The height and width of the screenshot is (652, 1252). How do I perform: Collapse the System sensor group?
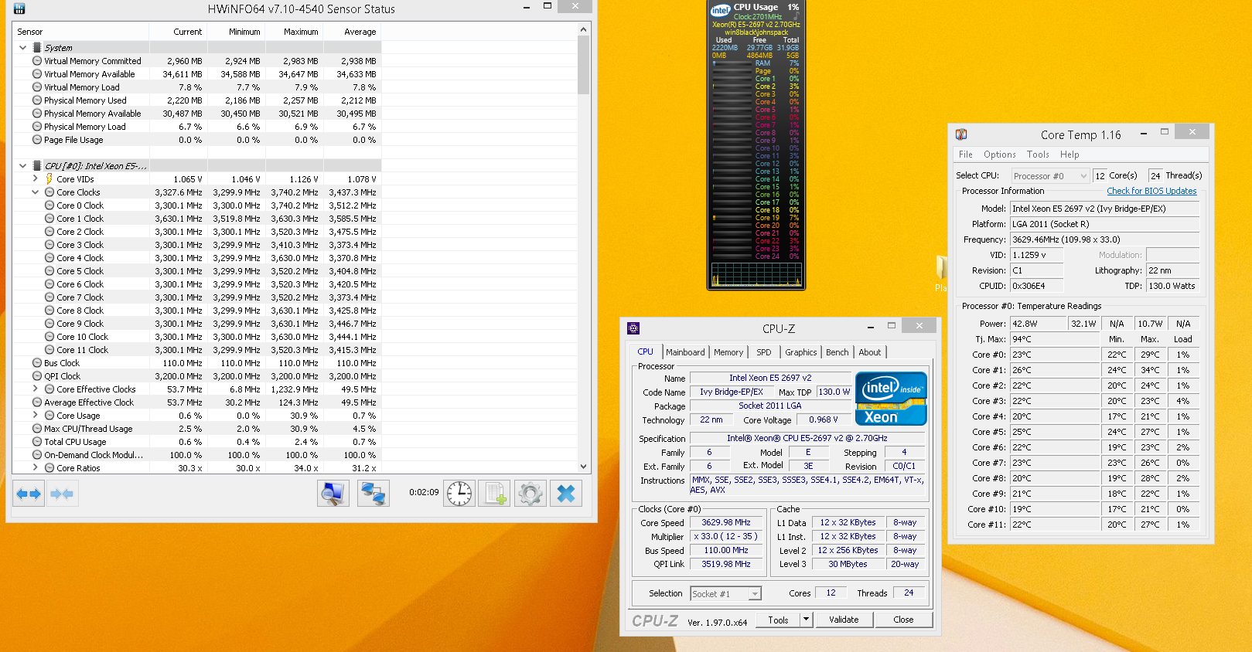tap(22, 48)
